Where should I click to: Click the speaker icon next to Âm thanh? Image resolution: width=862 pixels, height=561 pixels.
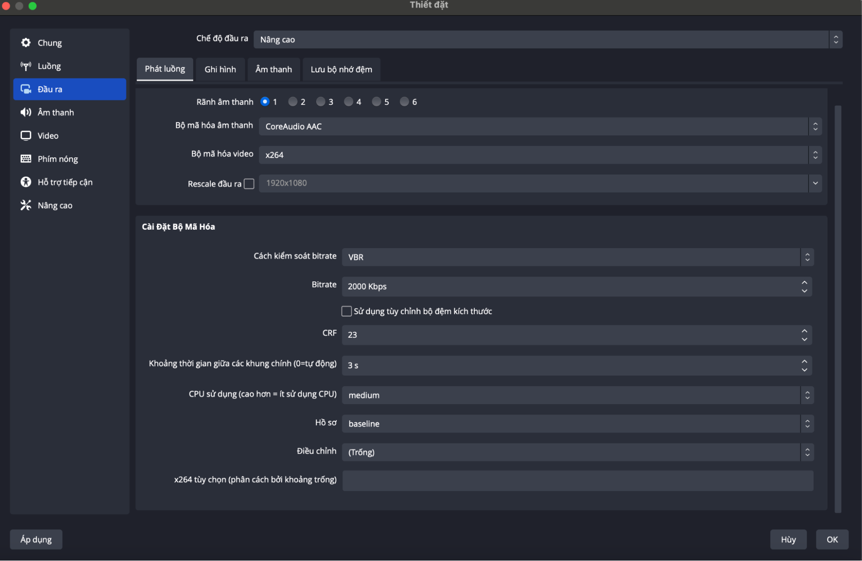(26, 112)
